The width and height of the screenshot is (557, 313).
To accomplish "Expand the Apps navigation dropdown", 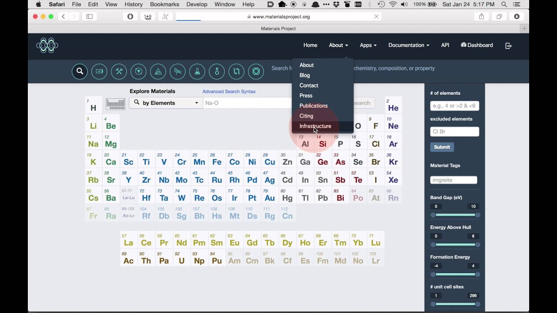I will pos(368,45).
